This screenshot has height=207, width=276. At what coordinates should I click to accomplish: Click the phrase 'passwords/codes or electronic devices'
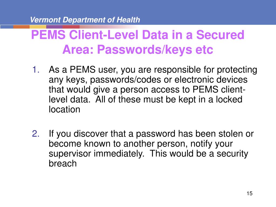pos(169,80)
